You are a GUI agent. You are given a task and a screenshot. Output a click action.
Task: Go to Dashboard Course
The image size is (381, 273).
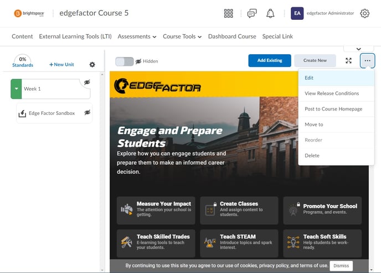(232, 36)
